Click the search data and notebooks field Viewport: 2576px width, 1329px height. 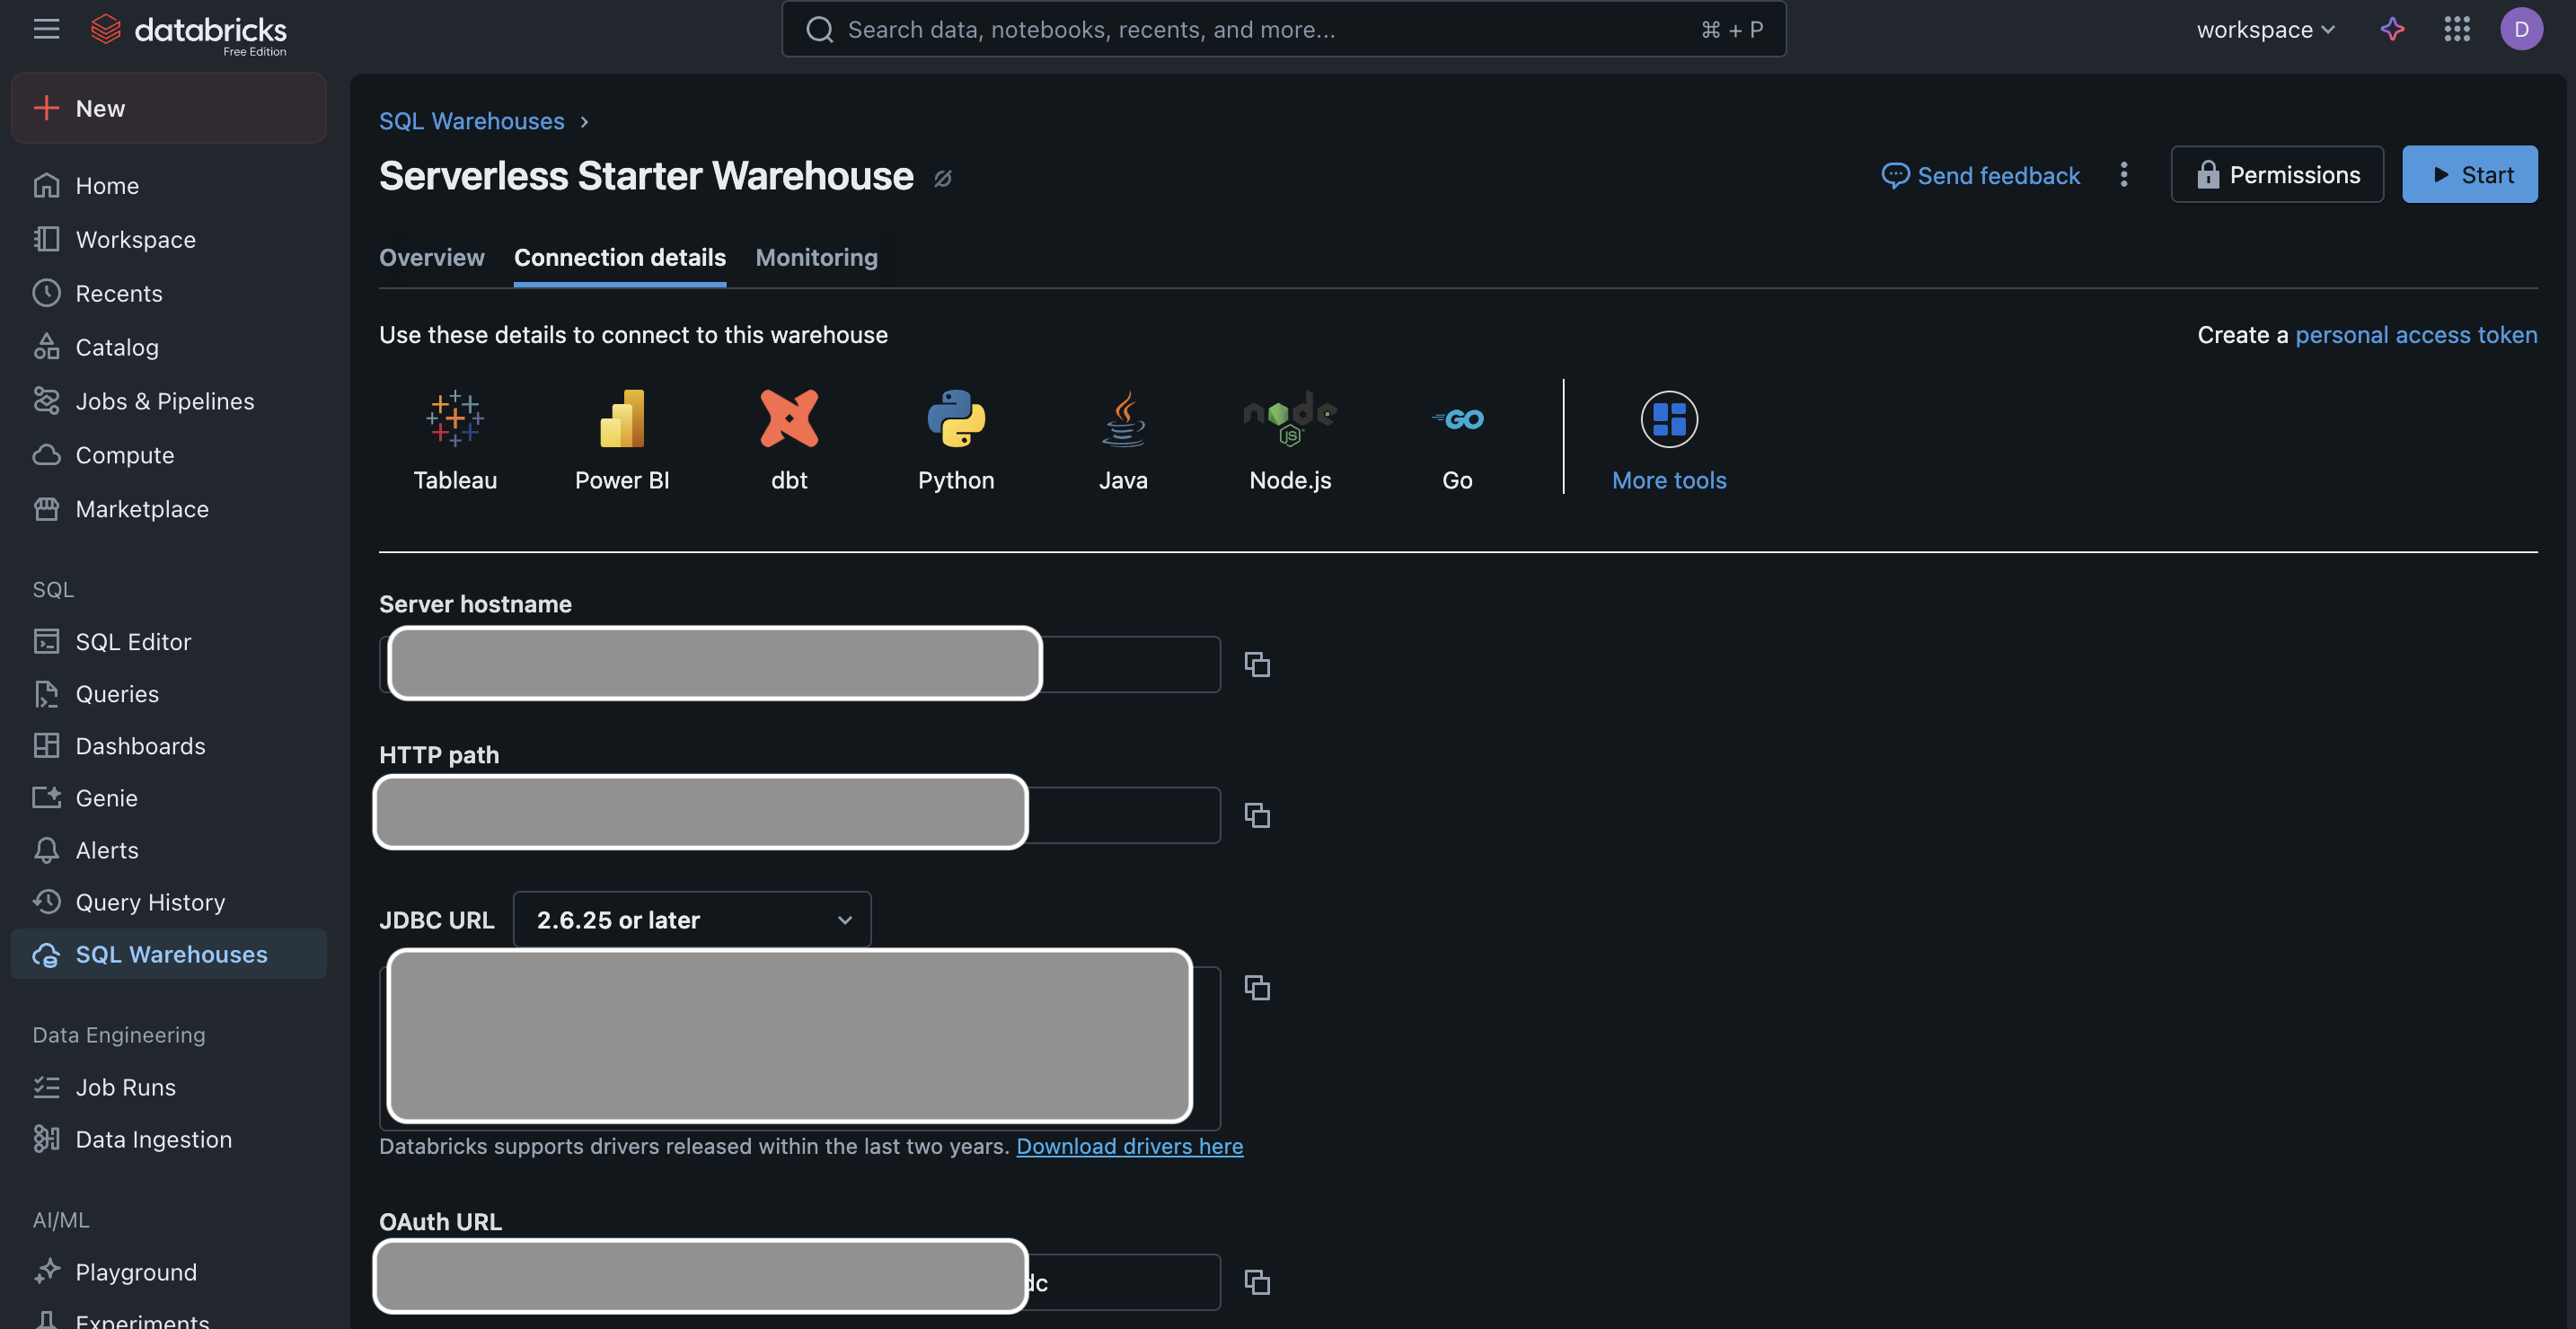pos(1283,29)
